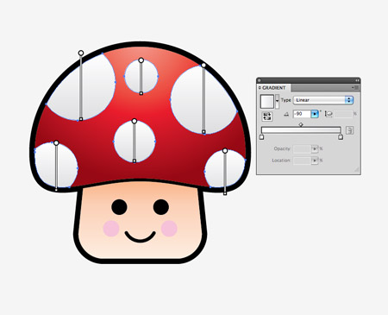
Task: Click the gradient midpoint diamond marker
Action: (301, 124)
